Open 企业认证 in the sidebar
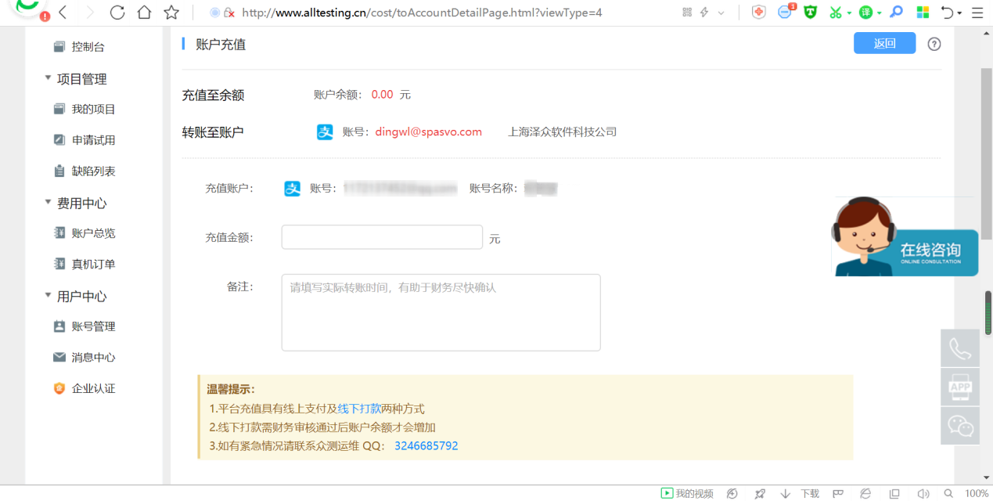Image resolution: width=993 pixels, height=501 pixels. (x=93, y=388)
